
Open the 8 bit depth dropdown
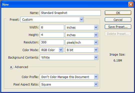coord(82,50)
